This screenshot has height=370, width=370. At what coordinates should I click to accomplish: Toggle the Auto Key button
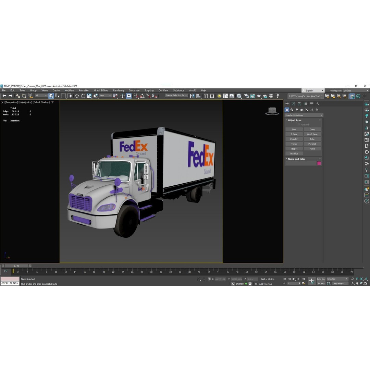click(x=321, y=279)
